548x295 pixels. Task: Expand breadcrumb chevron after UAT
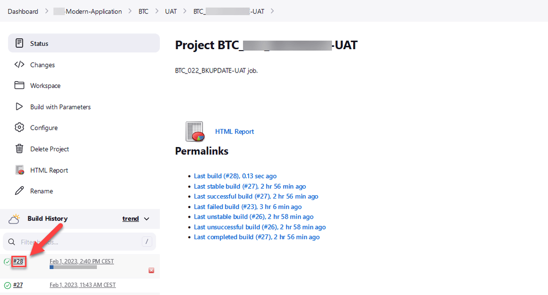pos(185,11)
